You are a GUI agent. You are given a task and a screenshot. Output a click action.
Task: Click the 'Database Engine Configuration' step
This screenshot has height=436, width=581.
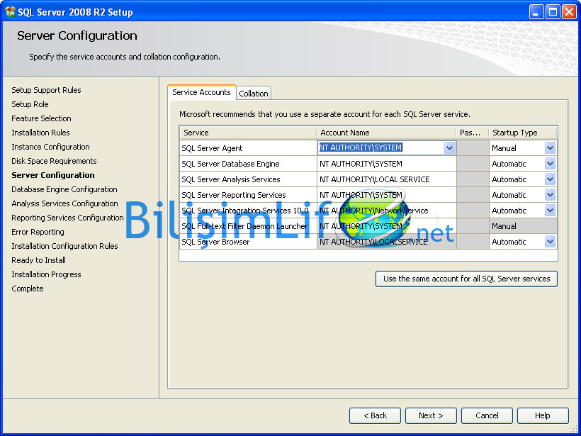click(64, 189)
